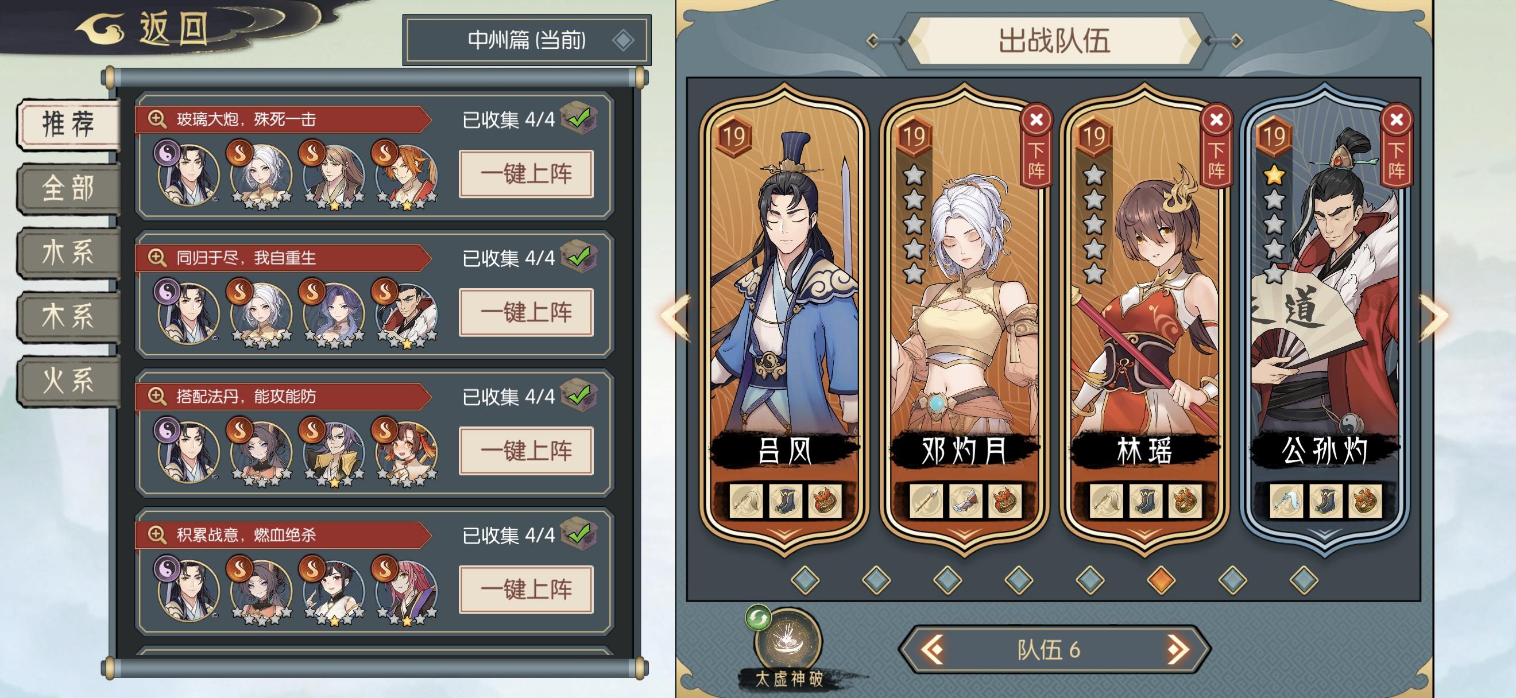Switch to next team with right arrow
1516x698 pixels.
point(1177,649)
